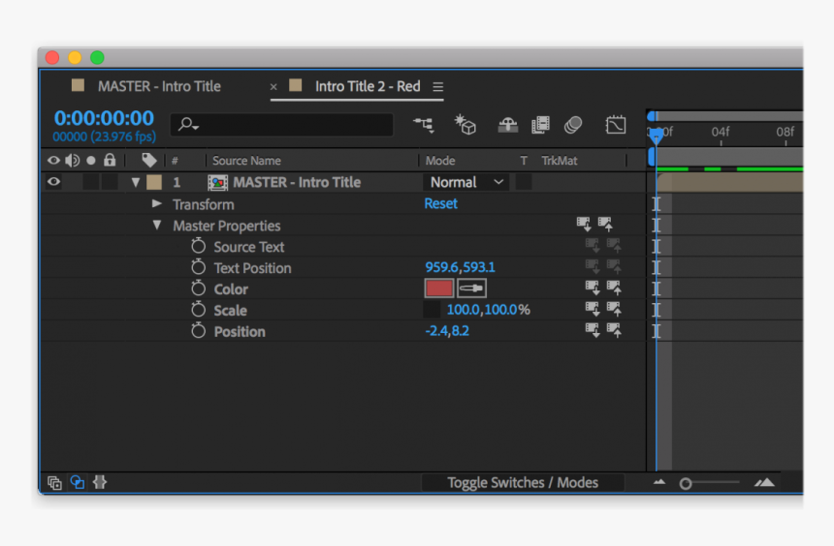Open the red Color swatch picker
Image resolution: width=834 pixels, height=546 pixels.
point(438,288)
